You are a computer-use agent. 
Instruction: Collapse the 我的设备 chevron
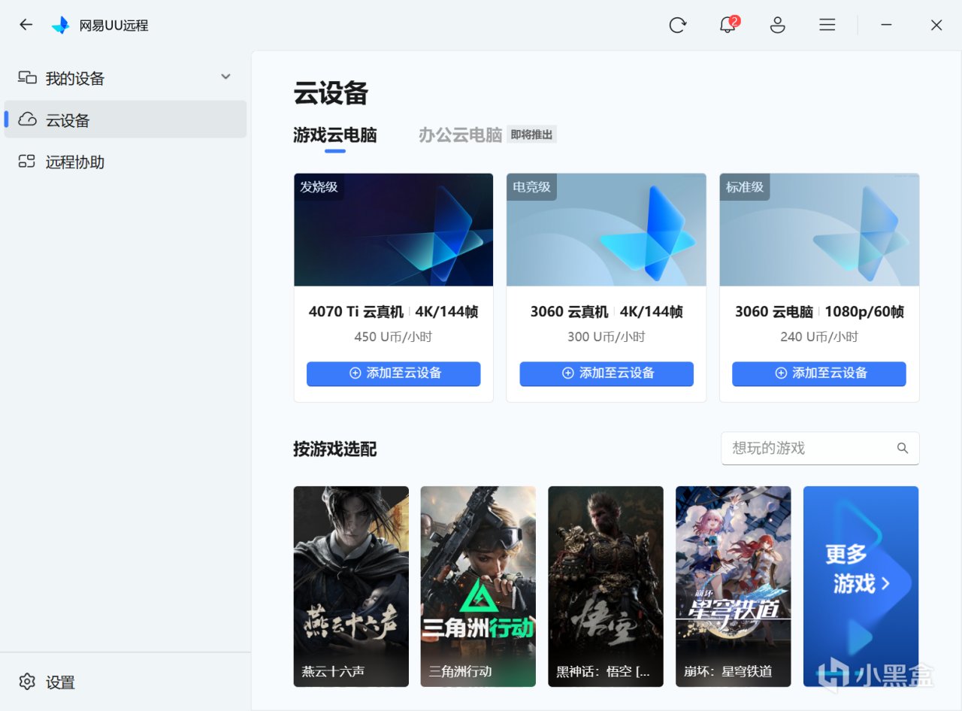click(225, 77)
